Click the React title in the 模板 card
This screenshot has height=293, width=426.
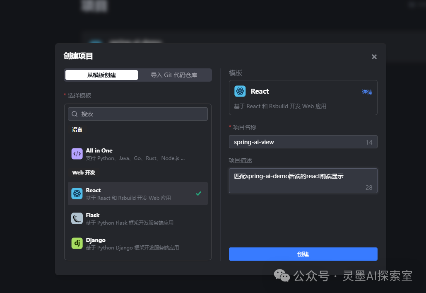(x=260, y=91)
